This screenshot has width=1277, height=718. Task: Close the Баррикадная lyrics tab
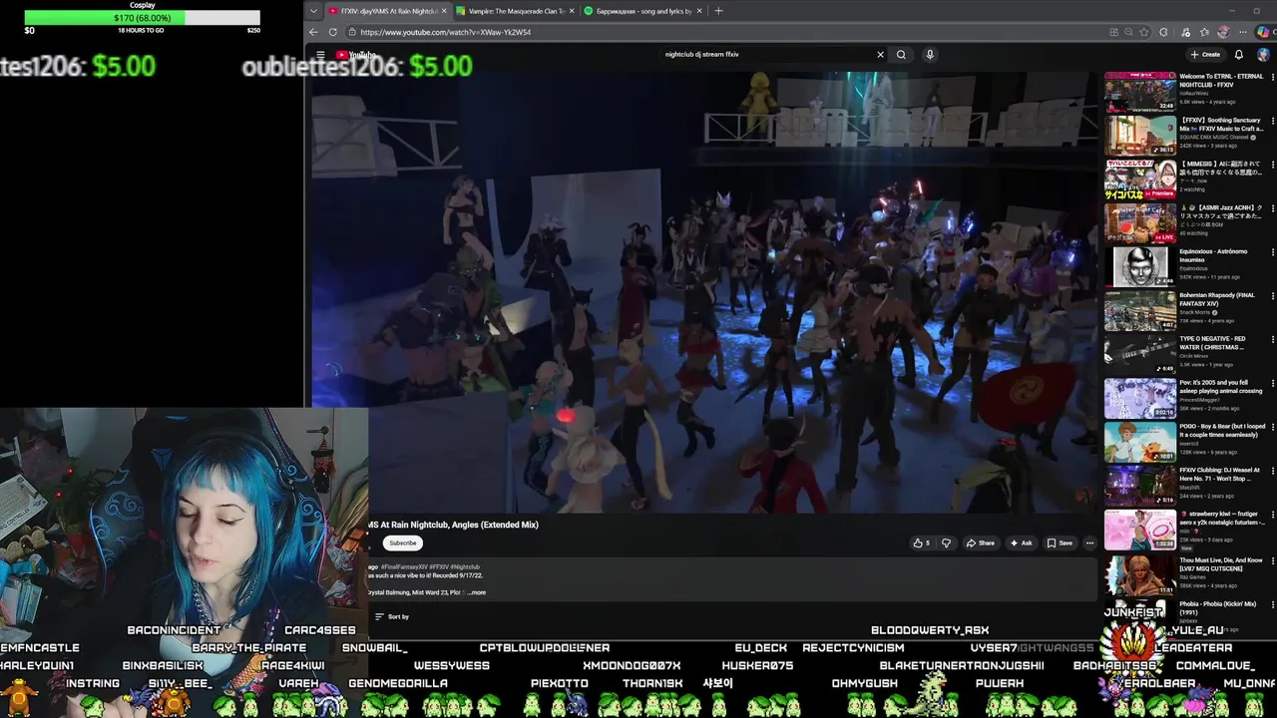click(x=699, y=11)
